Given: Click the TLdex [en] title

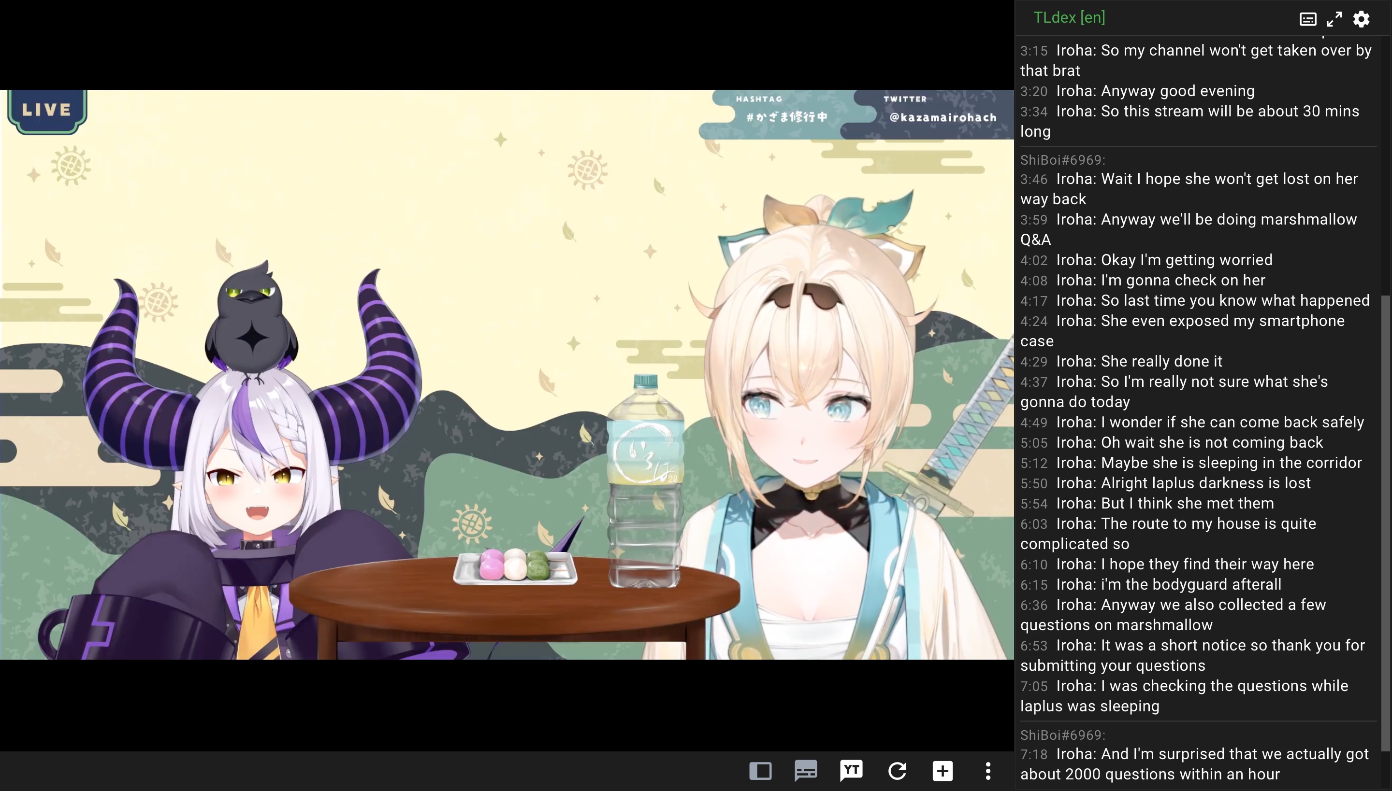Looking at the screenshot, I should 1069,17.
